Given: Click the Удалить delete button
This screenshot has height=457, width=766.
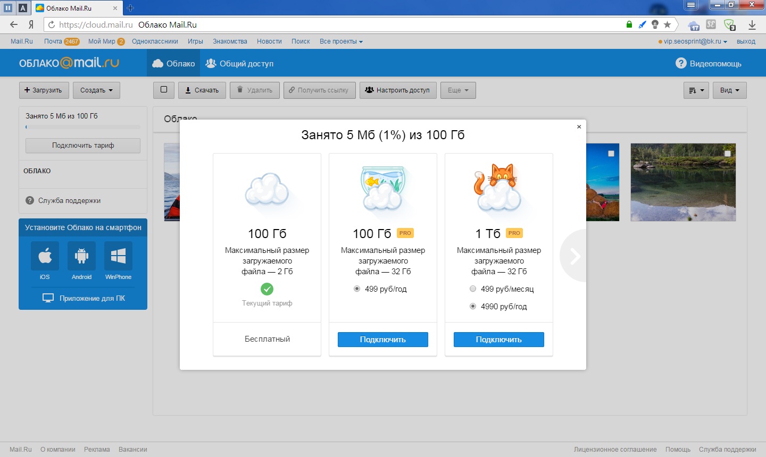Looking at the screenshot, I should [255, 90].
